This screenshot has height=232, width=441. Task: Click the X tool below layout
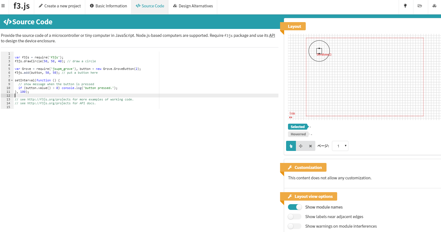coord(310,146)
